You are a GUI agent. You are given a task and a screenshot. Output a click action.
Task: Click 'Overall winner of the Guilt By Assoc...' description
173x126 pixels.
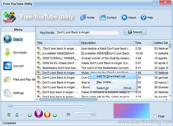tap(106, 58)
